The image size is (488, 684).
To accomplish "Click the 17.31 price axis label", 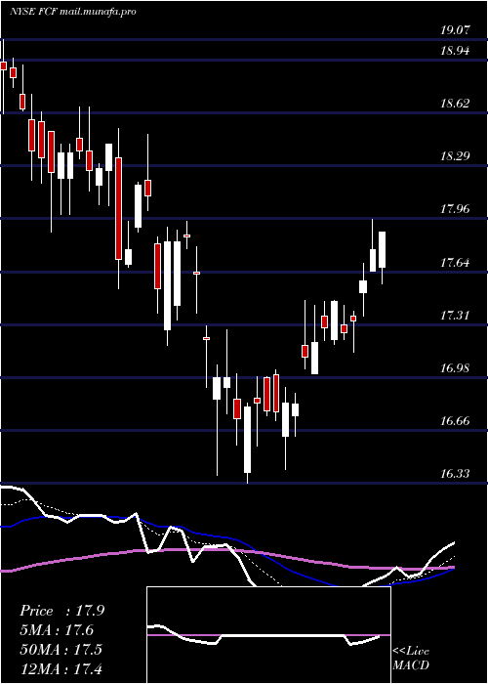I will (x=455, y=316).
